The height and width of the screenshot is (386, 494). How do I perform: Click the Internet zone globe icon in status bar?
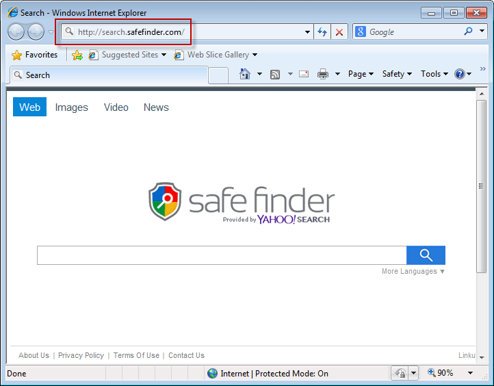[x=212, y=374]
